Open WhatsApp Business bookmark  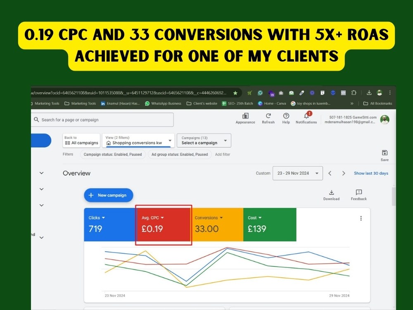point(163,103)
